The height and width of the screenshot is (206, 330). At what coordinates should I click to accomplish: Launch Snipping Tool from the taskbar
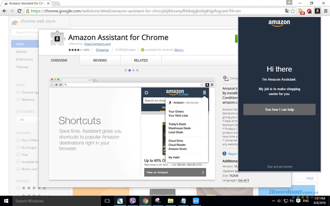tap(158, 201)
